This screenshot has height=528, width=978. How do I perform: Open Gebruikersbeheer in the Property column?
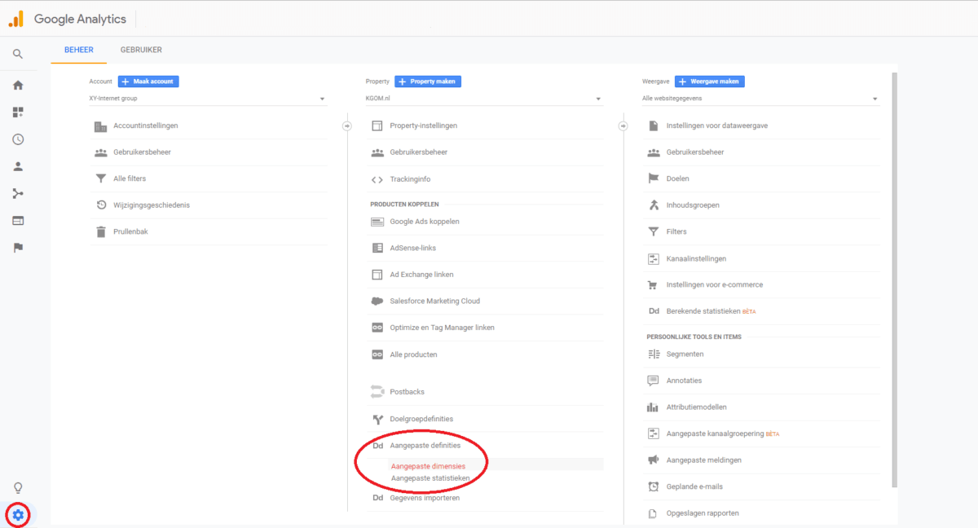coord(419,152)
